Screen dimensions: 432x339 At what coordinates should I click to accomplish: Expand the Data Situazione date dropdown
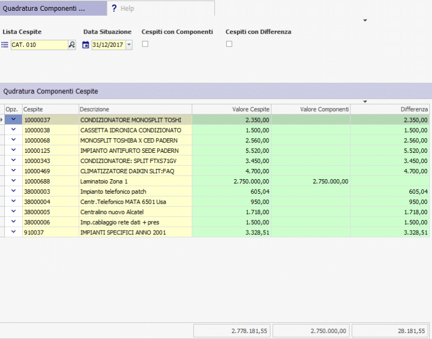click(129, 45)
